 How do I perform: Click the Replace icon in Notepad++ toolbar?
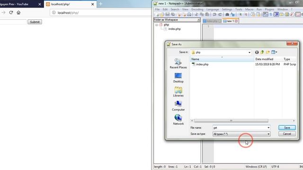(232, 15)
